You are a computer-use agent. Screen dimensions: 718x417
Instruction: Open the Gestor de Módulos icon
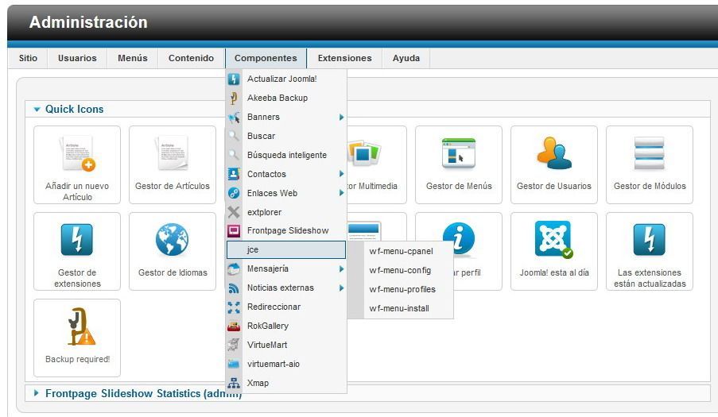(x=650, y=164)
